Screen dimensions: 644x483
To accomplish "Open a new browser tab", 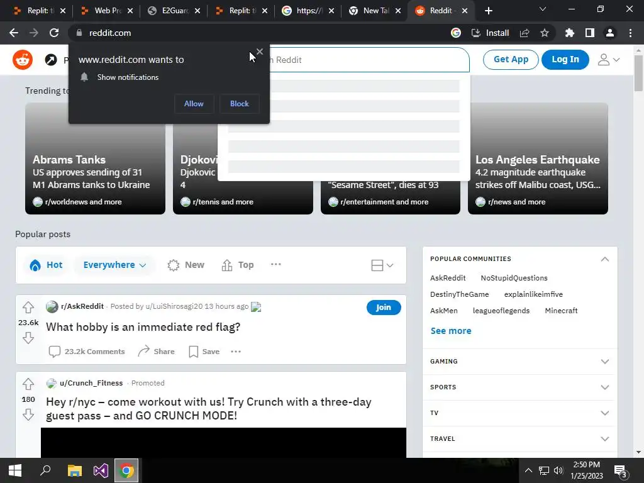I will click(488, 11).
